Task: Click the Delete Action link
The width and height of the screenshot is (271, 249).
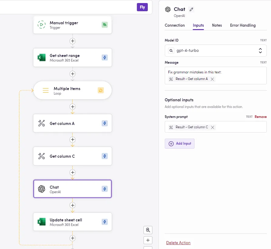Action: (x=178, y=243)
